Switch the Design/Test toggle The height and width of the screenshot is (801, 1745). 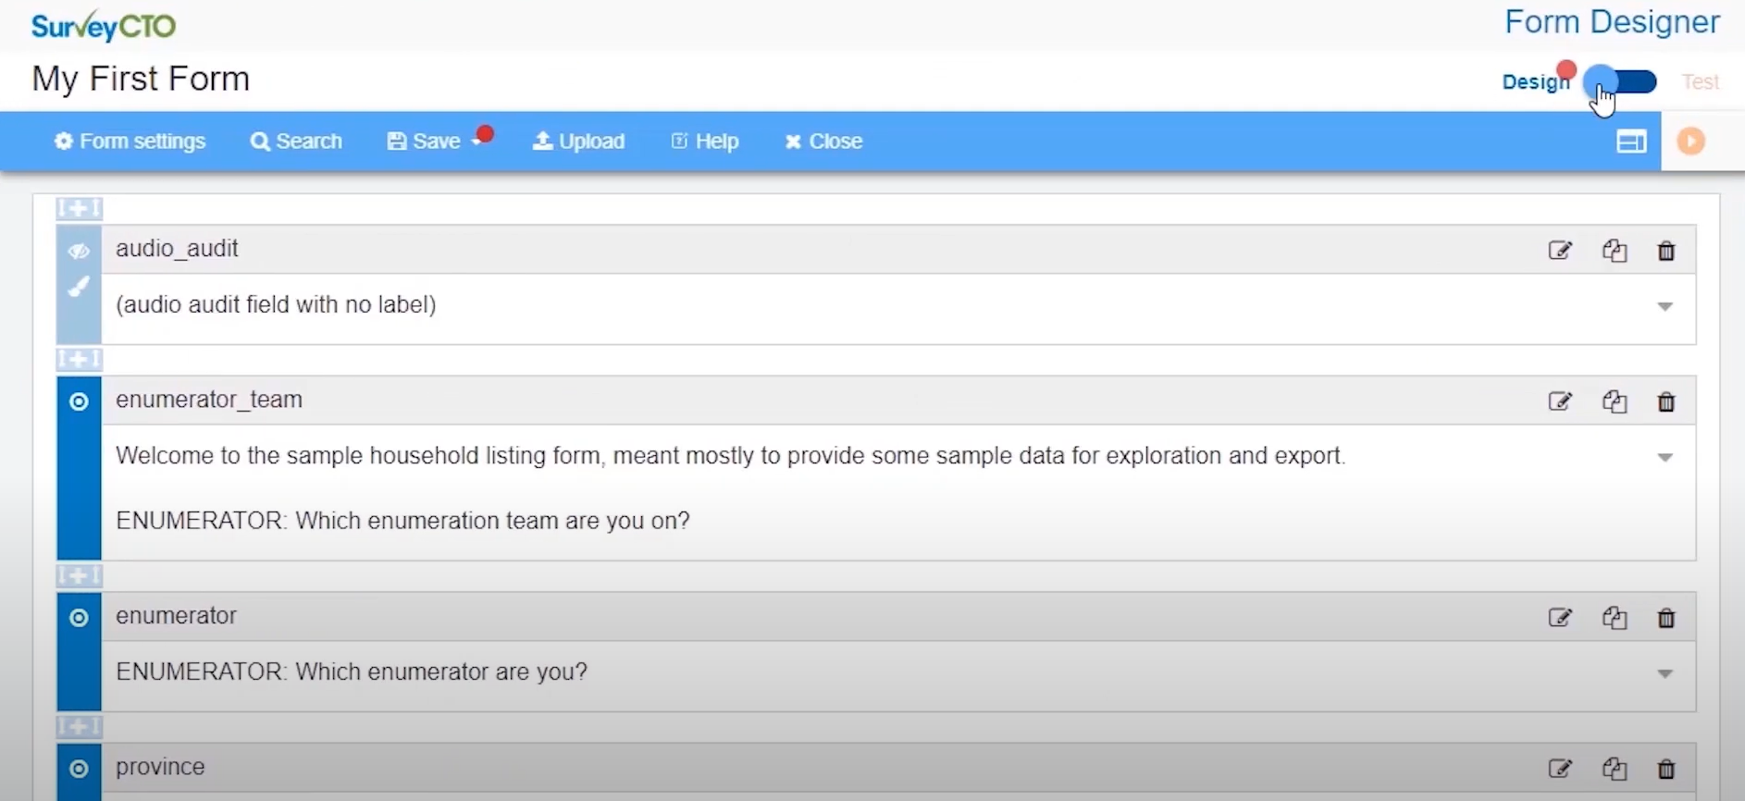coord(1620,82)
